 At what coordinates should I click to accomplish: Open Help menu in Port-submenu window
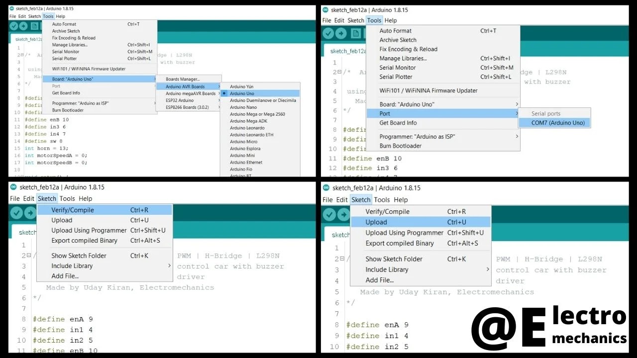point(391,20)
